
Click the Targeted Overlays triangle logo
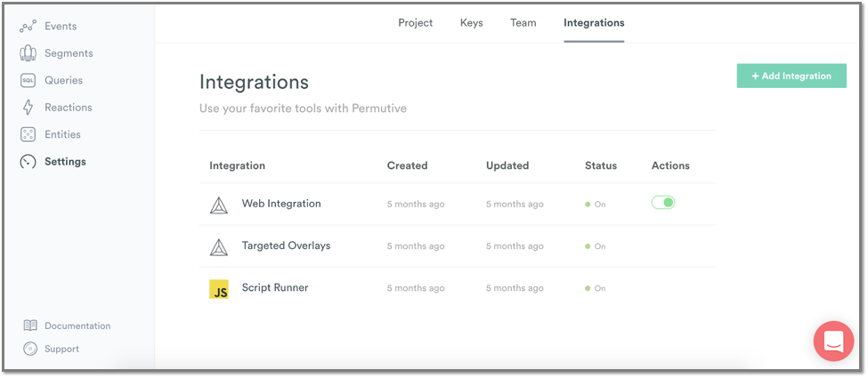point(219,246)
